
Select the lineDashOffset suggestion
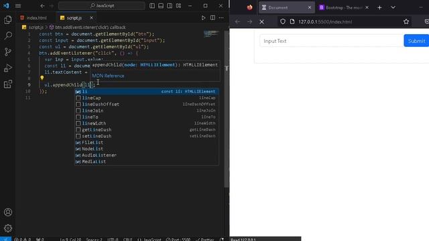[147, 104]
